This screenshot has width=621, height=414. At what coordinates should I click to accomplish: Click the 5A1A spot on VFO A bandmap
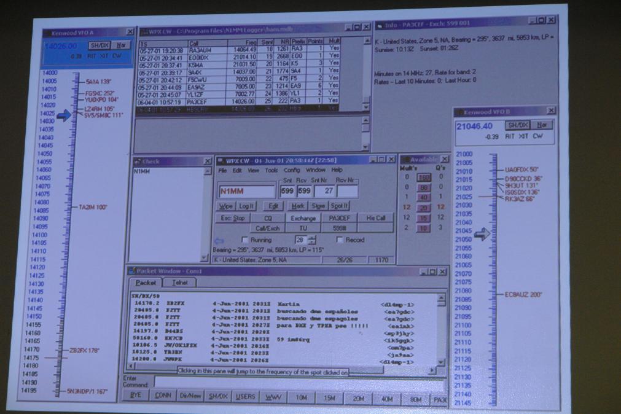click(x=99, y=82)
